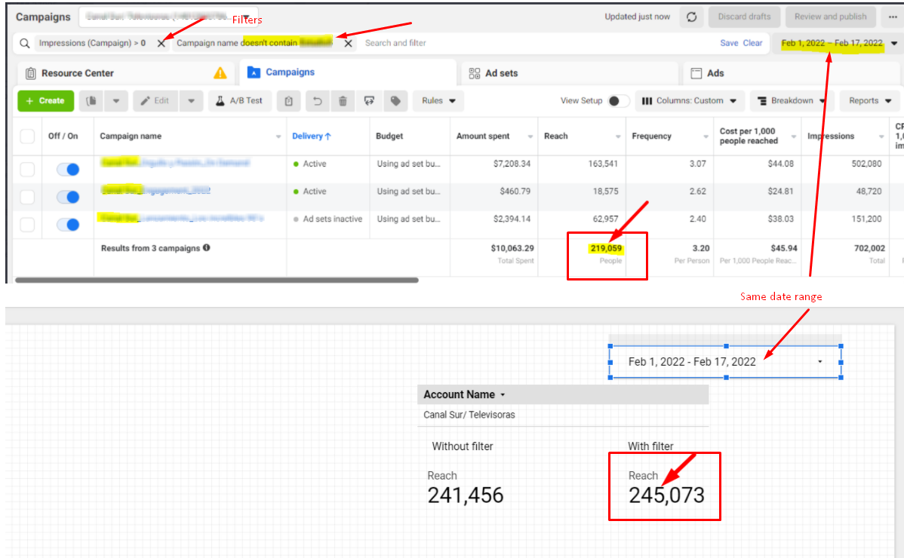Click the undo arrow icon in toolbar
The height and width of the screenshot is (558, 904).
(318, 101)
